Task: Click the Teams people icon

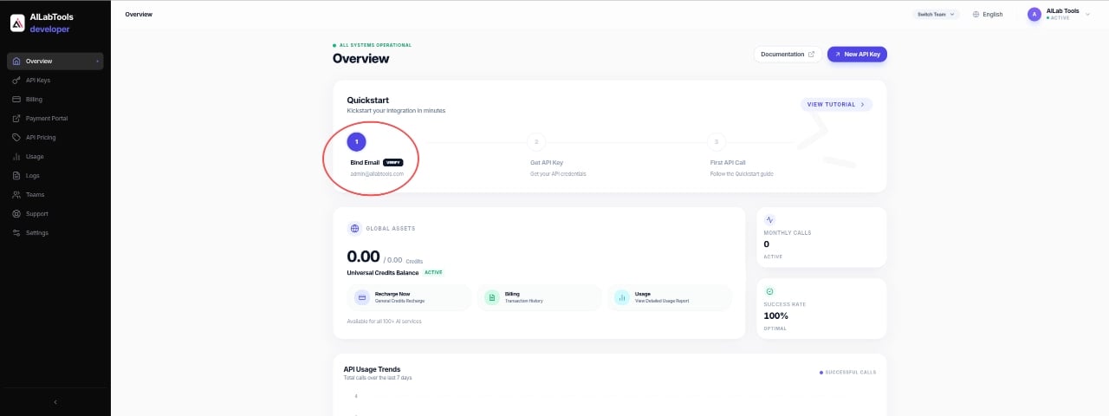Action: tap(16, 195)
